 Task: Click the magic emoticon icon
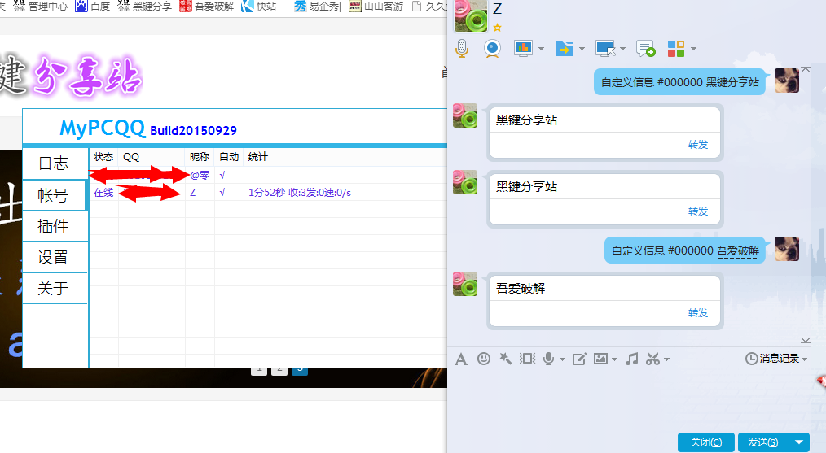coord(506,359)
